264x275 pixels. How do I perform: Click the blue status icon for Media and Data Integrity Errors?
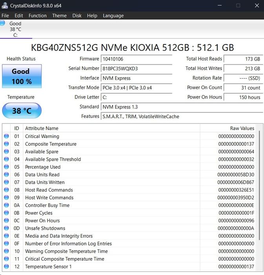(7, 236)
